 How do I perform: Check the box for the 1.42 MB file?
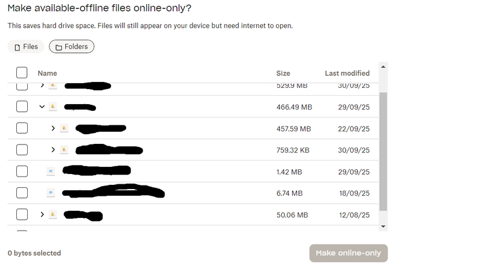tap(22, 171)
